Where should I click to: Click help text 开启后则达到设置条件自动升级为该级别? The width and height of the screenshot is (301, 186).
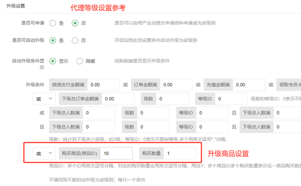pos(156,40)
